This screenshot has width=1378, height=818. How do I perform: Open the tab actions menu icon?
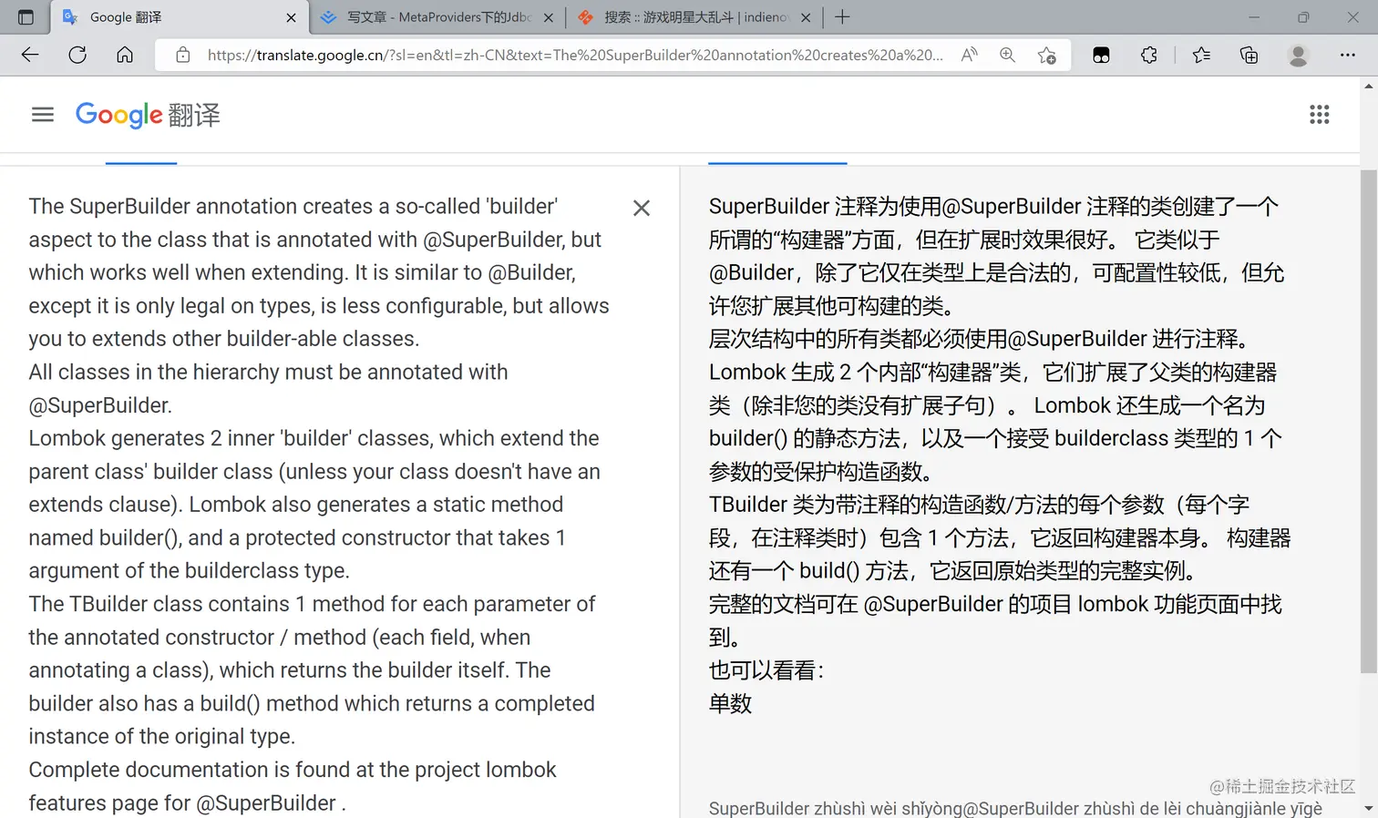(x=26, y=17)
